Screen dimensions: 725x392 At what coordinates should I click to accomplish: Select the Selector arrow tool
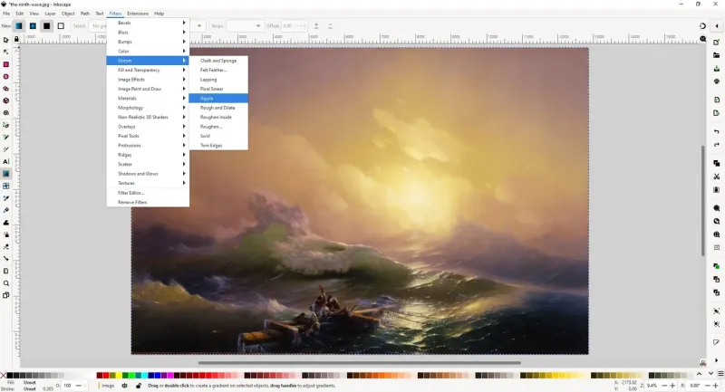pos(6,40)
